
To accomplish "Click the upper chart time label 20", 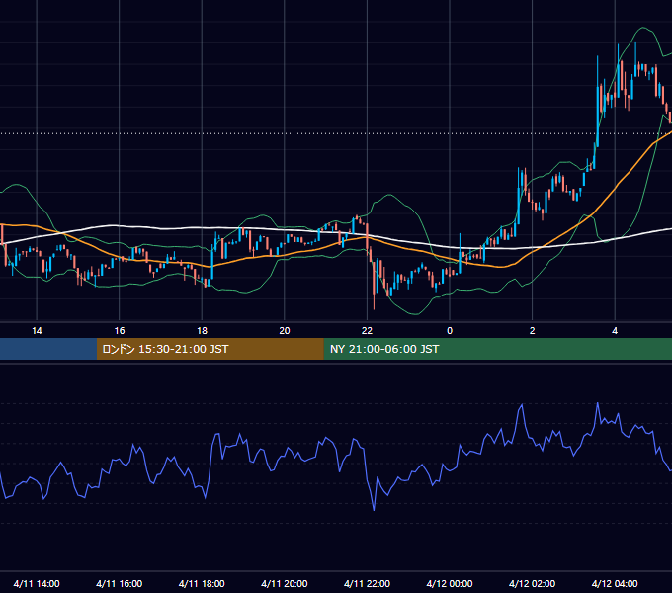I will click(x=285, y=331).
